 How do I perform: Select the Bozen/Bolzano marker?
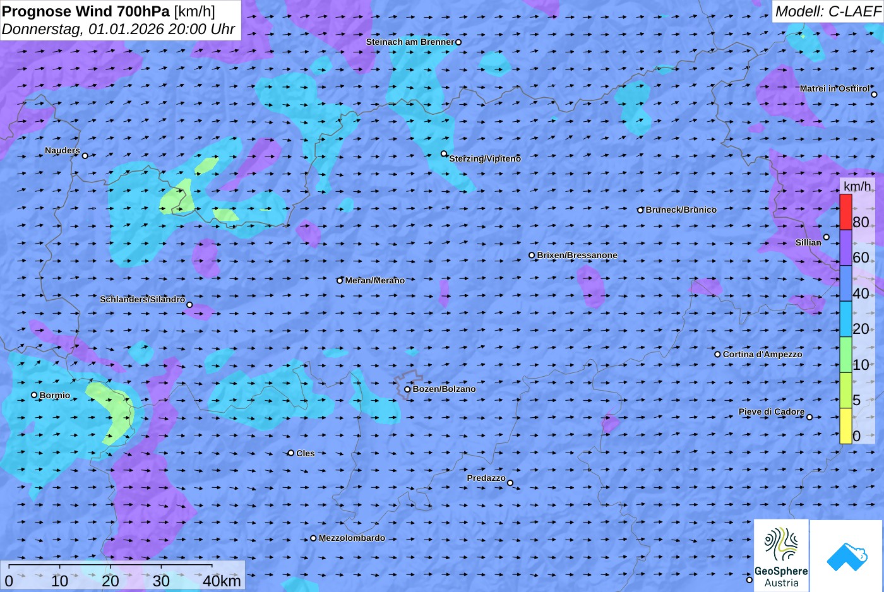[407, 389]
